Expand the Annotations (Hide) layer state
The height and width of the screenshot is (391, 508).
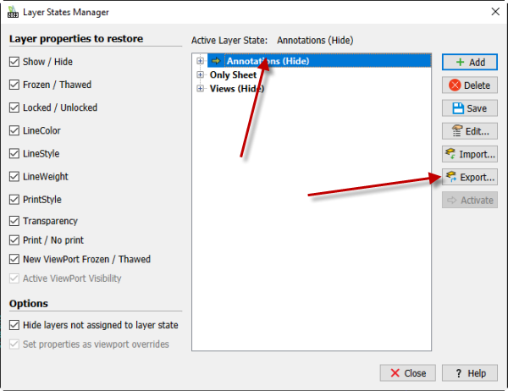pyautogui.click(x=200, y=61)
